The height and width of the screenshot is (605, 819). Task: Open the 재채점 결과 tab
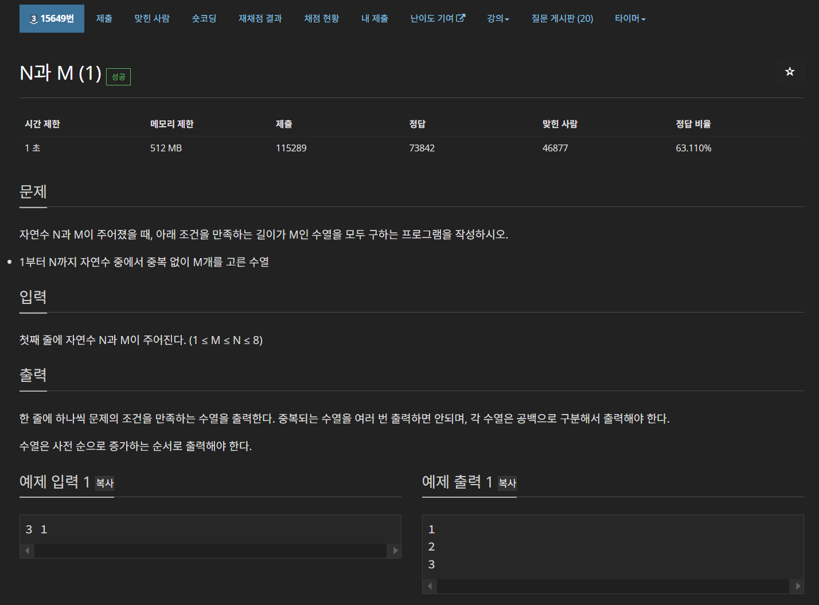tap(260, 18)
